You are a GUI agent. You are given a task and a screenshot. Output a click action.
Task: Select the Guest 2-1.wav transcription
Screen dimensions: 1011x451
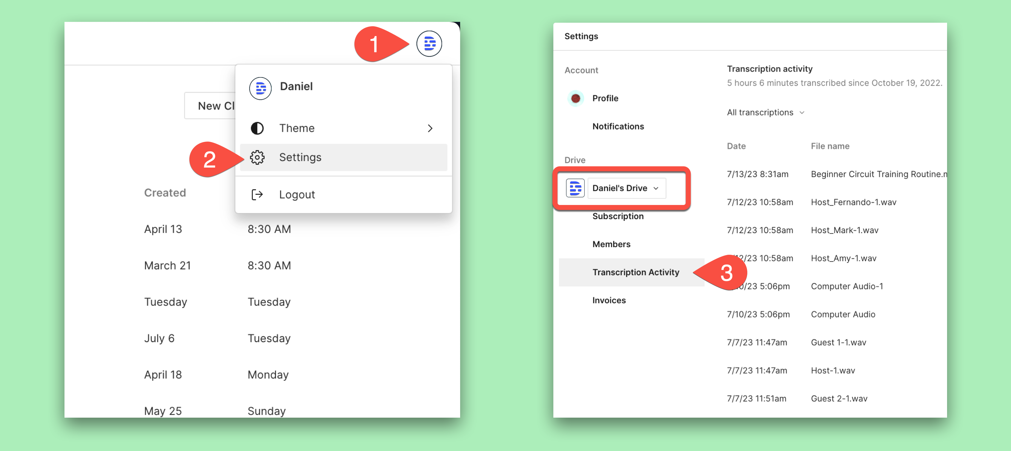point(839,399)
